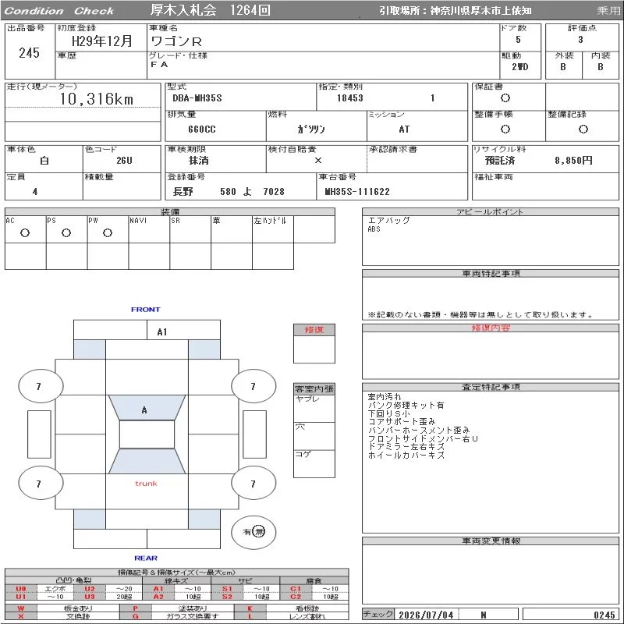Click the 保証書 circle mark
This screenshot has width=624, height=624.
[x=505, y=98]
